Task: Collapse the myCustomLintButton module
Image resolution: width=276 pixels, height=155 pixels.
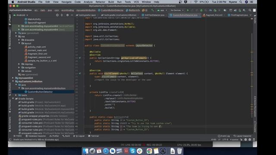Action: tap(13, 81)
